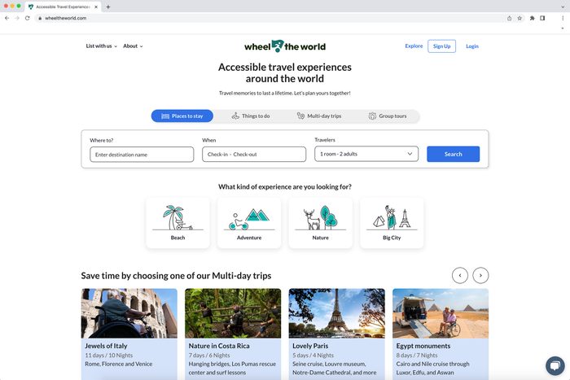
Task: Click the Explore link
Action: coord(414,46)
